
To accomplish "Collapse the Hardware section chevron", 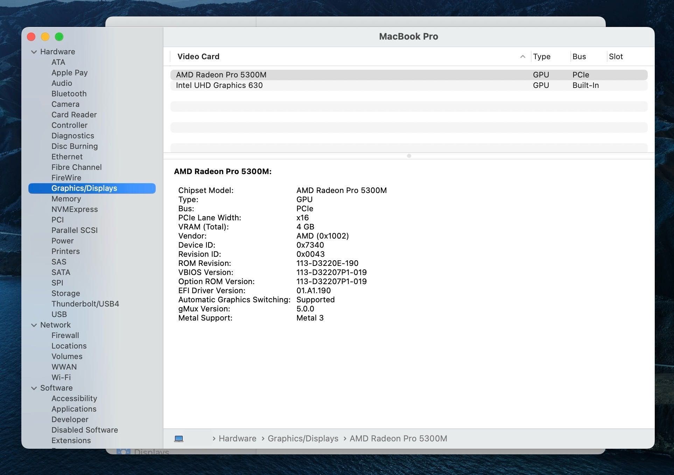I will click(34, 52).
